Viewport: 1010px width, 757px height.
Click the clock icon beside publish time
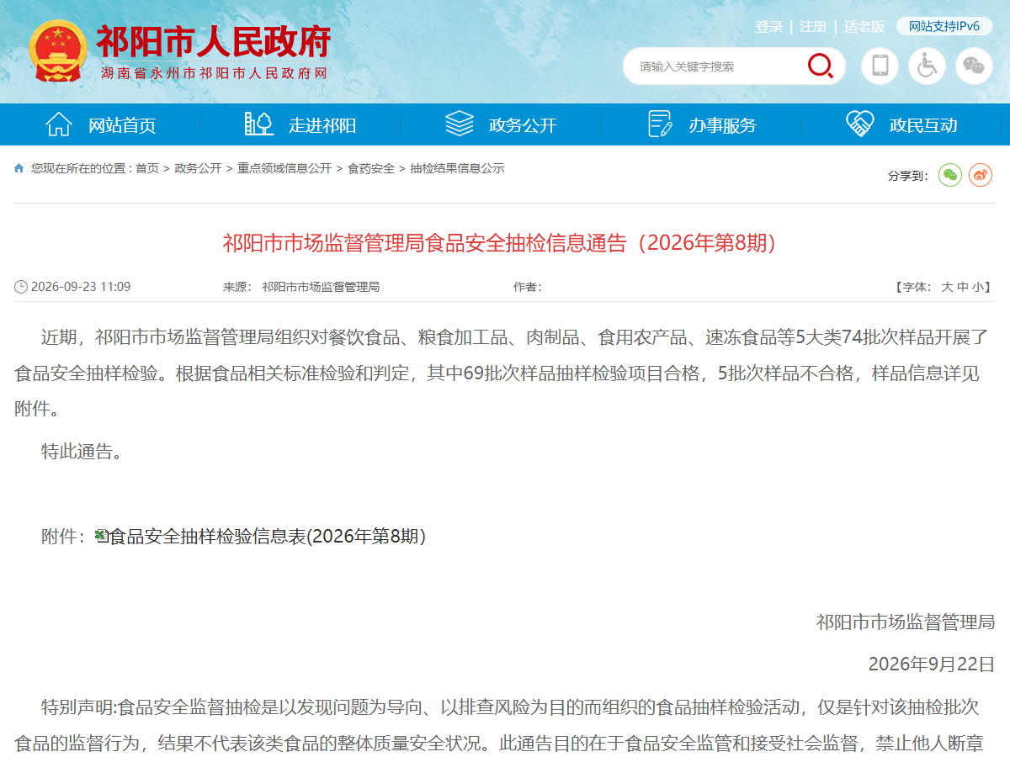point(21,287)
